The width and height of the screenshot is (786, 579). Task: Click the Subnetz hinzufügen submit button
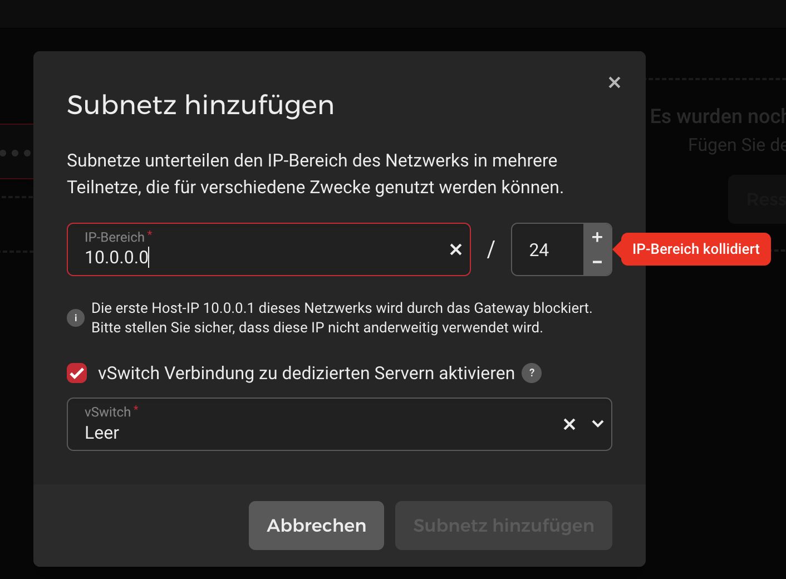(x=504, y=526)
